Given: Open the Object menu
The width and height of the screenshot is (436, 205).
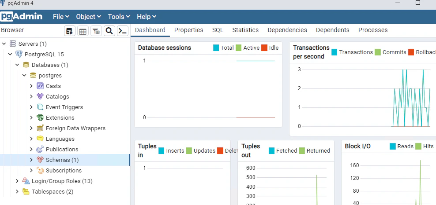Looking at the screenshot, I should 89,17.
